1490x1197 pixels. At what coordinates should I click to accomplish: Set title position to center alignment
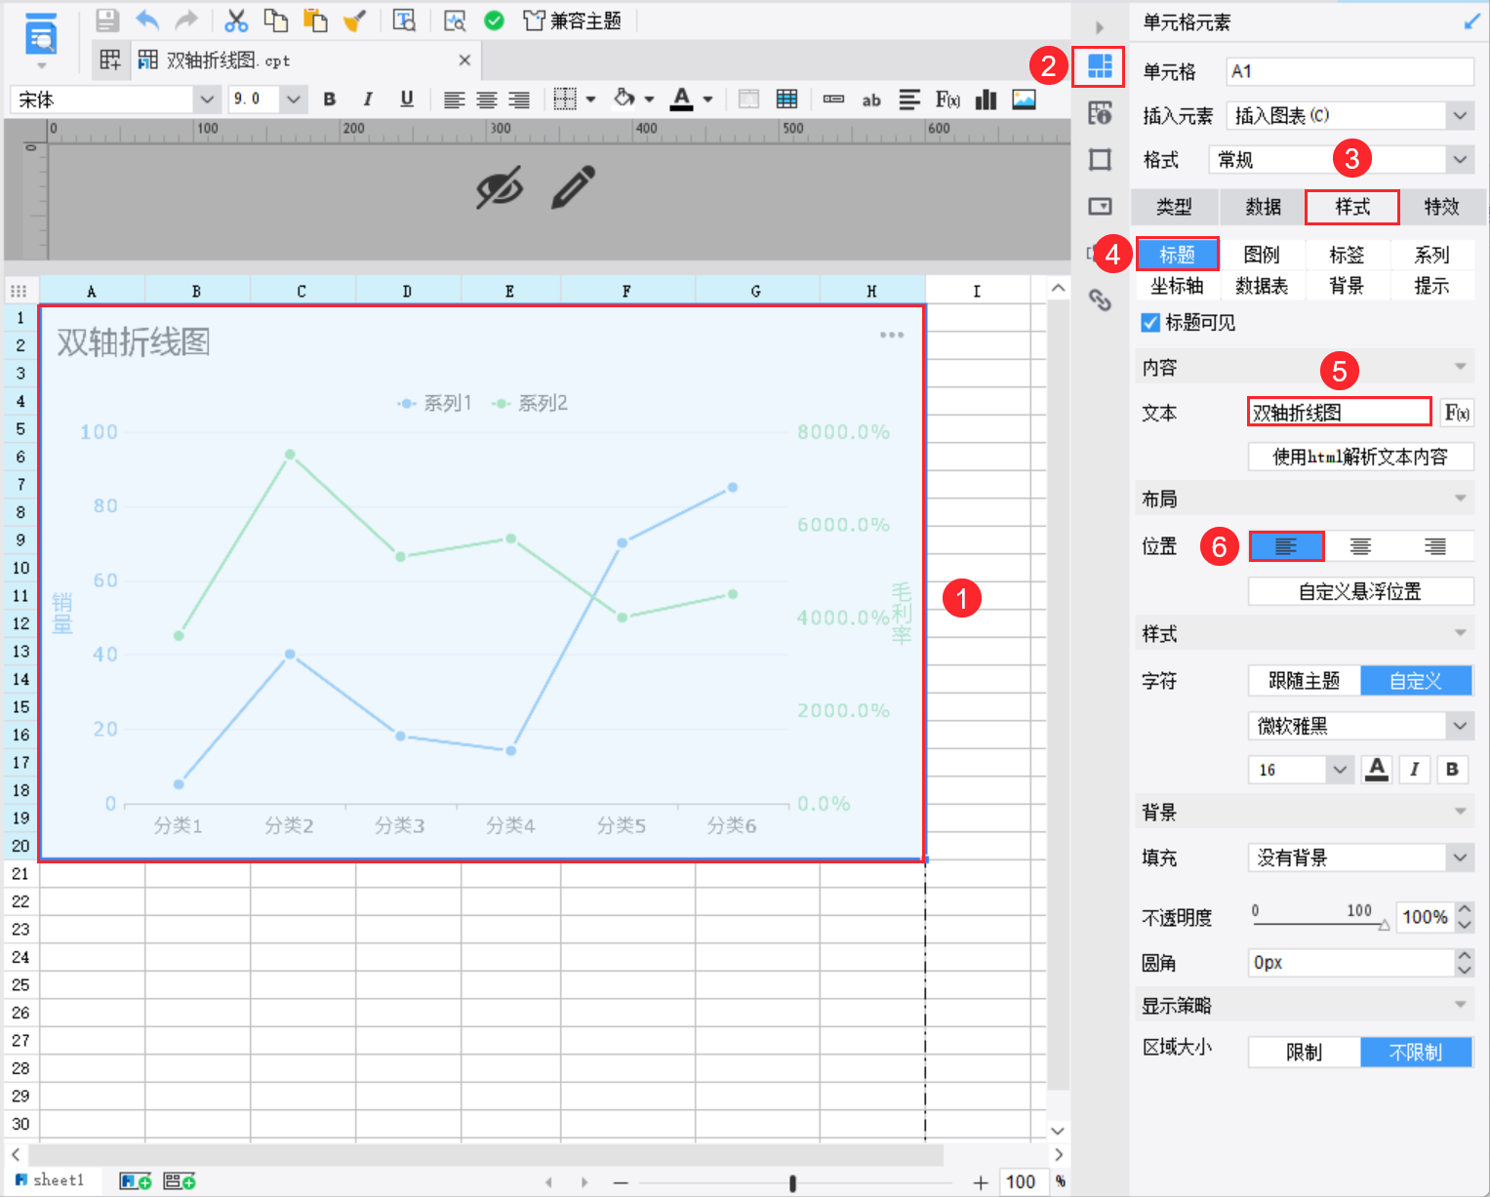pyautogui.click(x=1360, y=546)
